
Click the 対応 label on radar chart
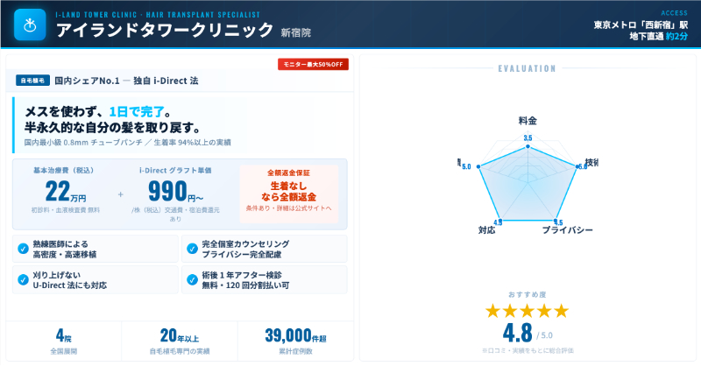click(487, 230)
